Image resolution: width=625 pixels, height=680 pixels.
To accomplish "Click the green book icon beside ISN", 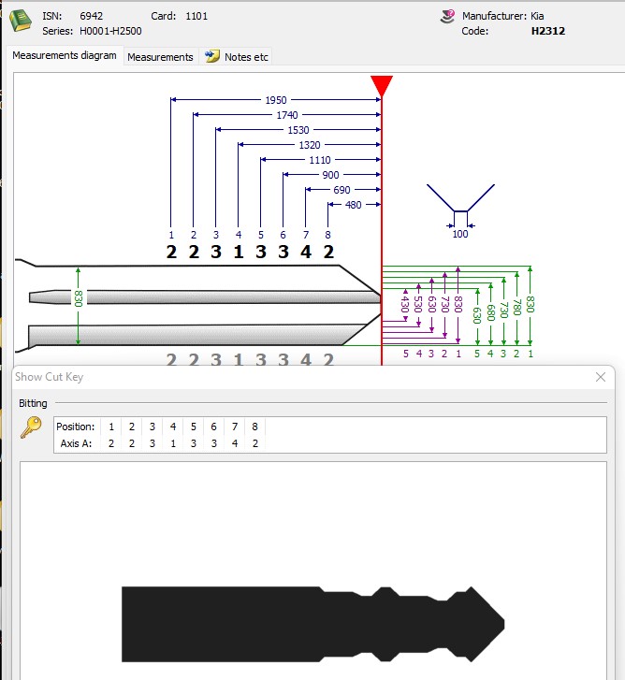I will (21, 22).
